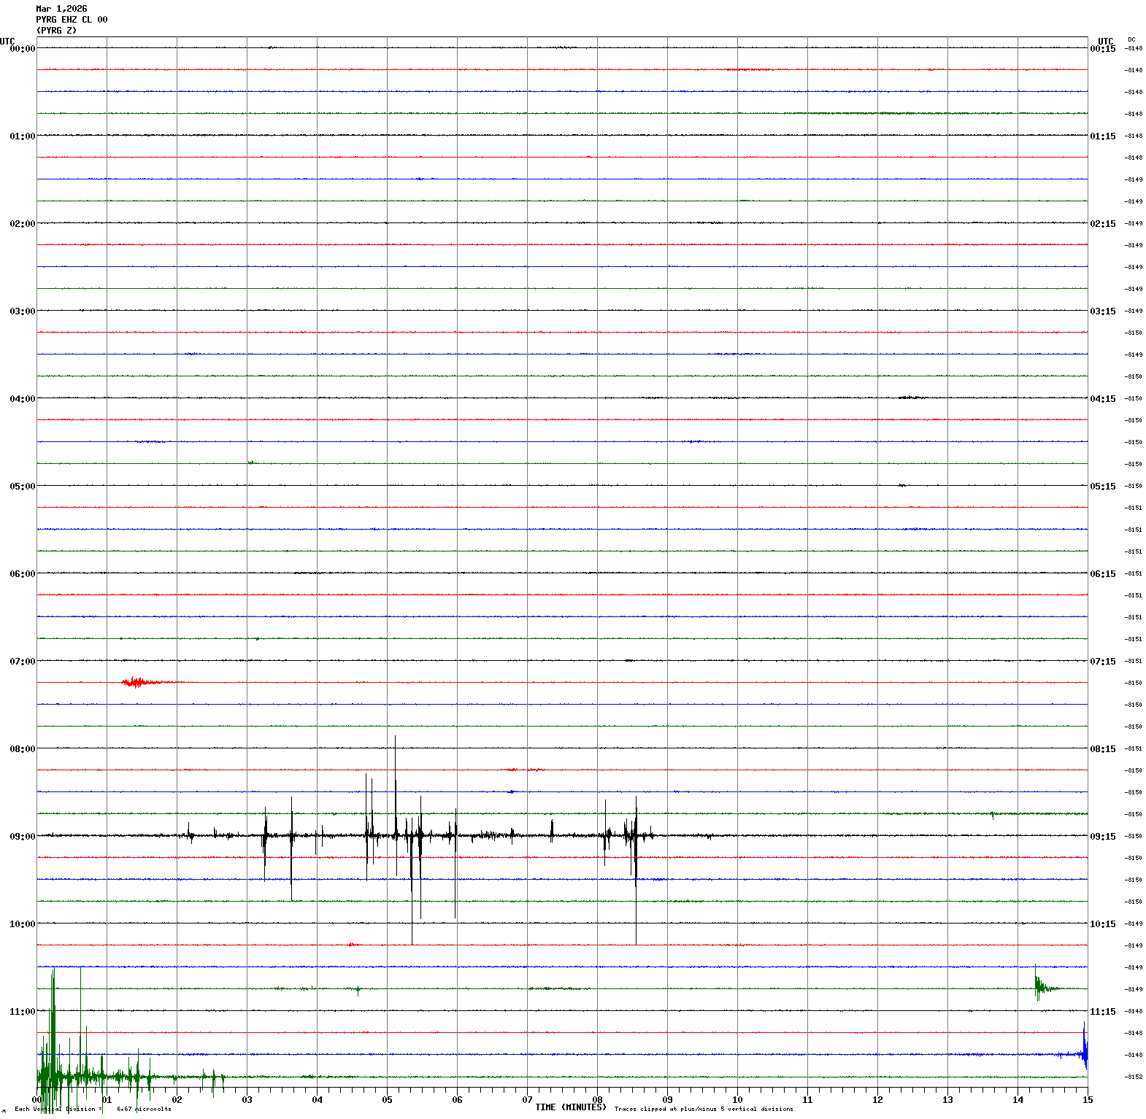Click the 04:15 label on right axis
Viewport: 1146px width, 1119px height.
pos(1102,399)
